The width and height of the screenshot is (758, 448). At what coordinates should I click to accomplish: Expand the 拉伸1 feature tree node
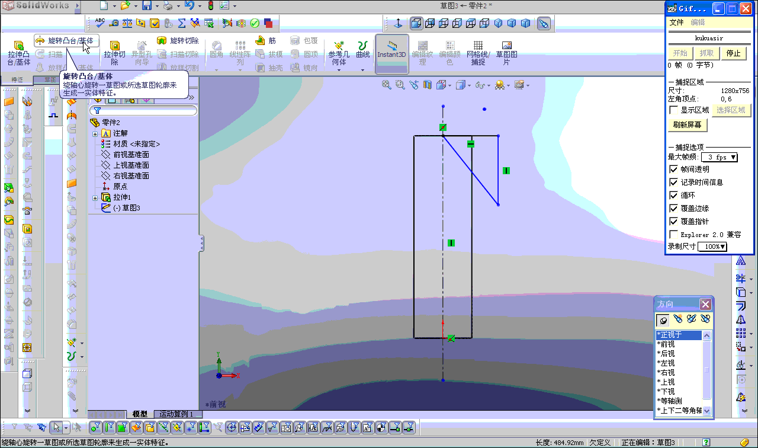pyautogui.click(x=95, y=197)
